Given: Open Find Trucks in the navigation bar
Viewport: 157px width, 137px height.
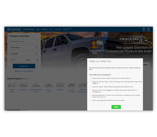Looking at the screenshot, I should 29,30.
